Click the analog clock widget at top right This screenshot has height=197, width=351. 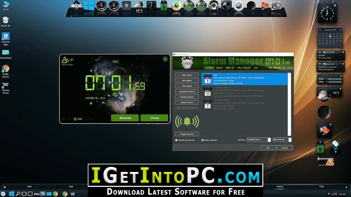327,13
